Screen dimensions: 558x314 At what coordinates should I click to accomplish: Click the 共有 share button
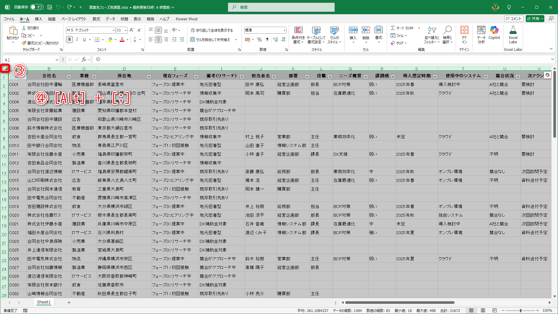[535, 18]
